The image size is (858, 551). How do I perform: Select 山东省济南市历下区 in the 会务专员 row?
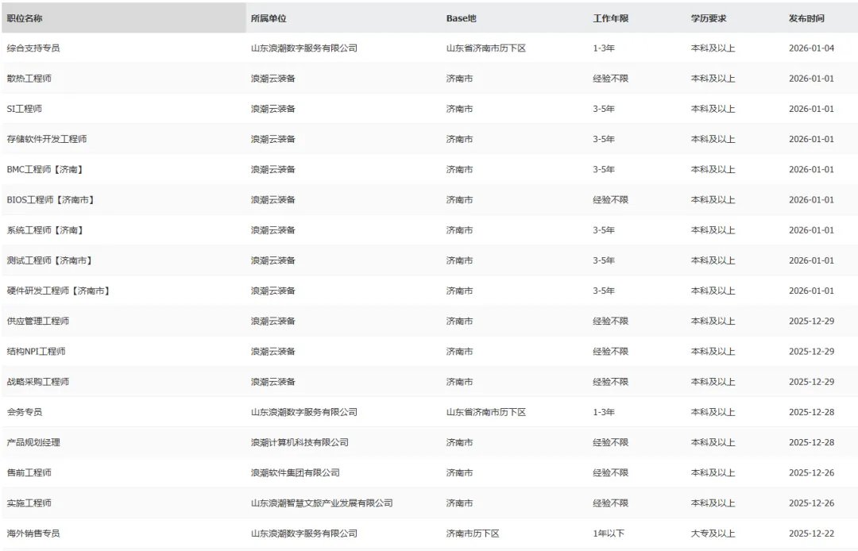[x=486, y=412]
